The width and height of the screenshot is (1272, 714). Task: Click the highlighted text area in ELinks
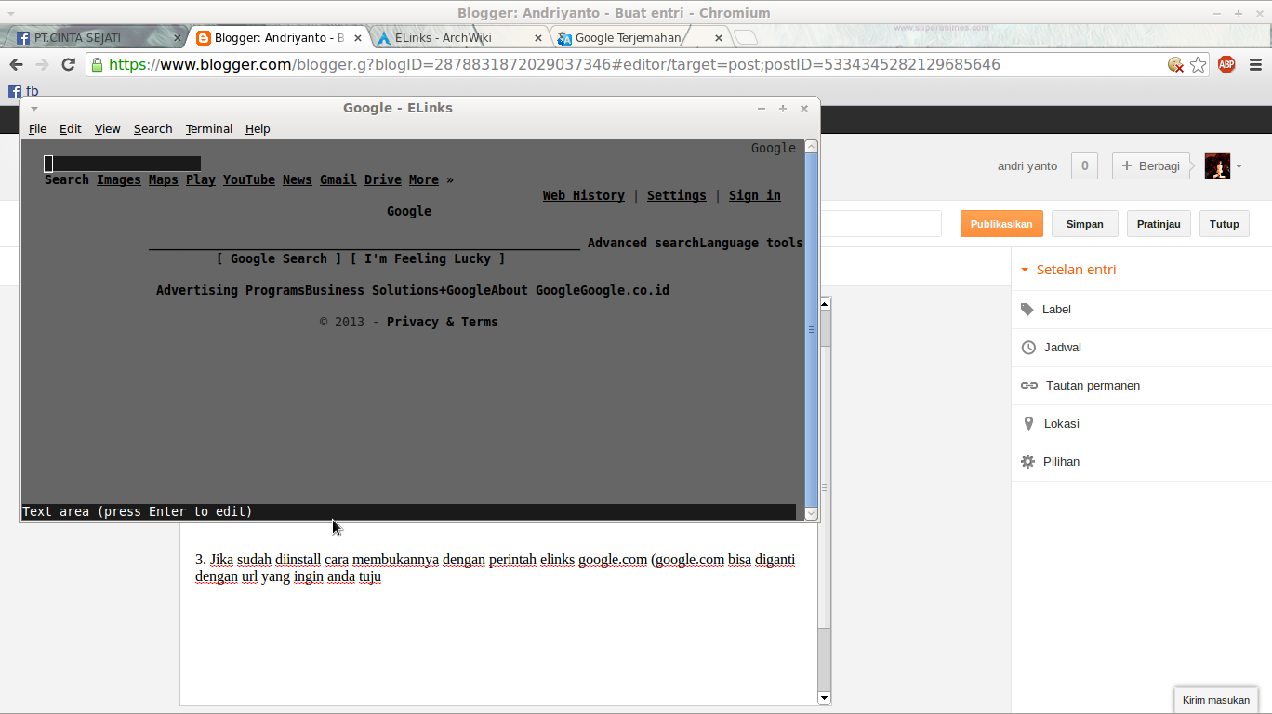tap(123, 164)
